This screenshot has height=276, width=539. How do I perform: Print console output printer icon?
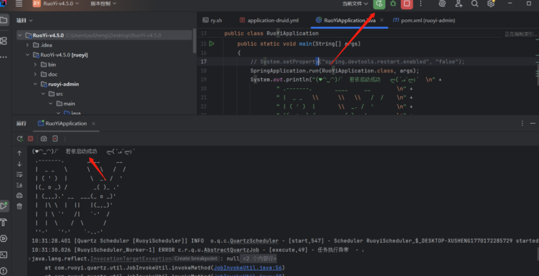tap(19, 196)
